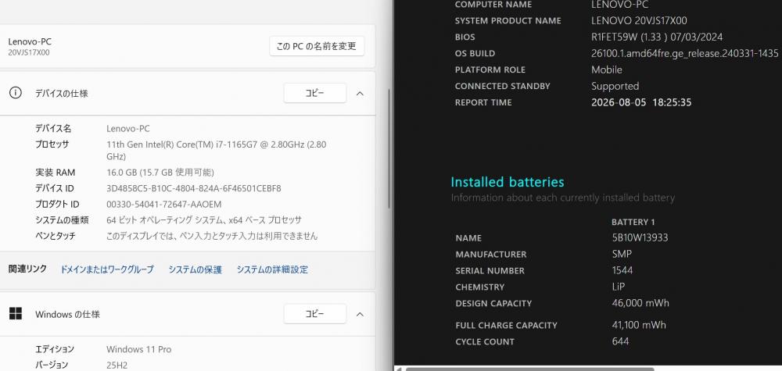Click the rename PC button (この PC の名前を変更)
The height and width of the screenshot is (371, 782).
click(317, 46)
